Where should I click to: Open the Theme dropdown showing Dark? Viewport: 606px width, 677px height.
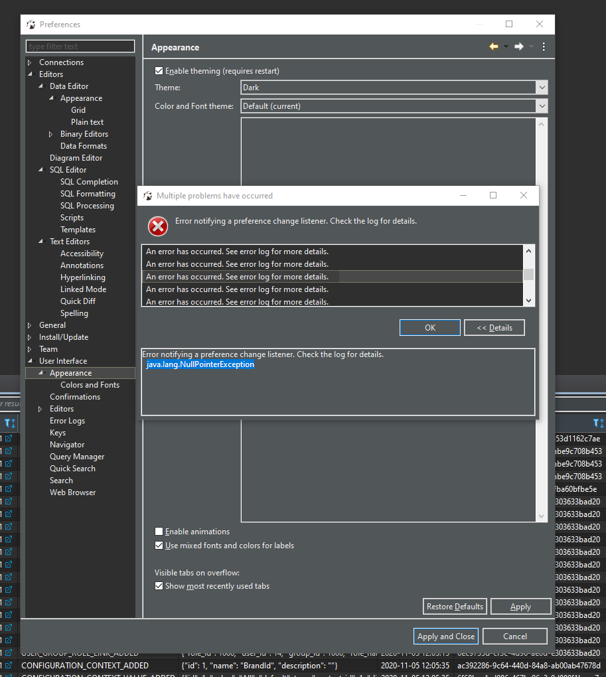coord(542,87)
